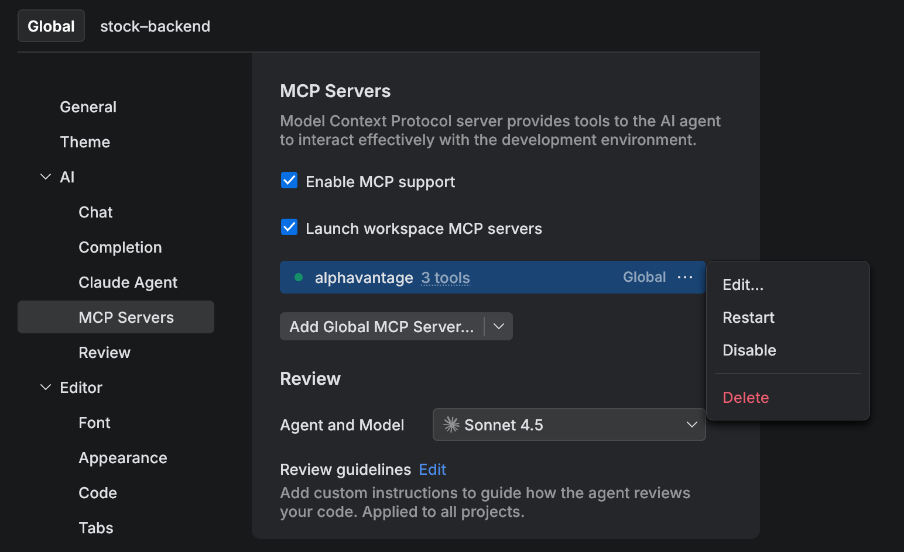This screenshot has height=552, width=904.
Task: Click the Sonnet model icon in the selector
Action: (x=451, y=425)
